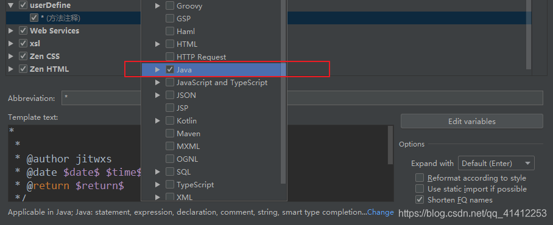Enable the HTML context checkbox
The height and width of the screenshot is (225, 553).
tap(170, 44)
